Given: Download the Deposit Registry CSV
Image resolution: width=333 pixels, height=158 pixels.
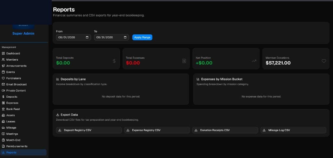Looking at the screenshot, I should click(89, 130).
